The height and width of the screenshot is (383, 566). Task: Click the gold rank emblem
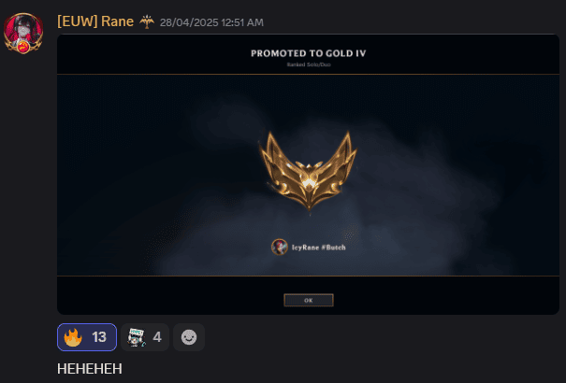pos(309,171)
